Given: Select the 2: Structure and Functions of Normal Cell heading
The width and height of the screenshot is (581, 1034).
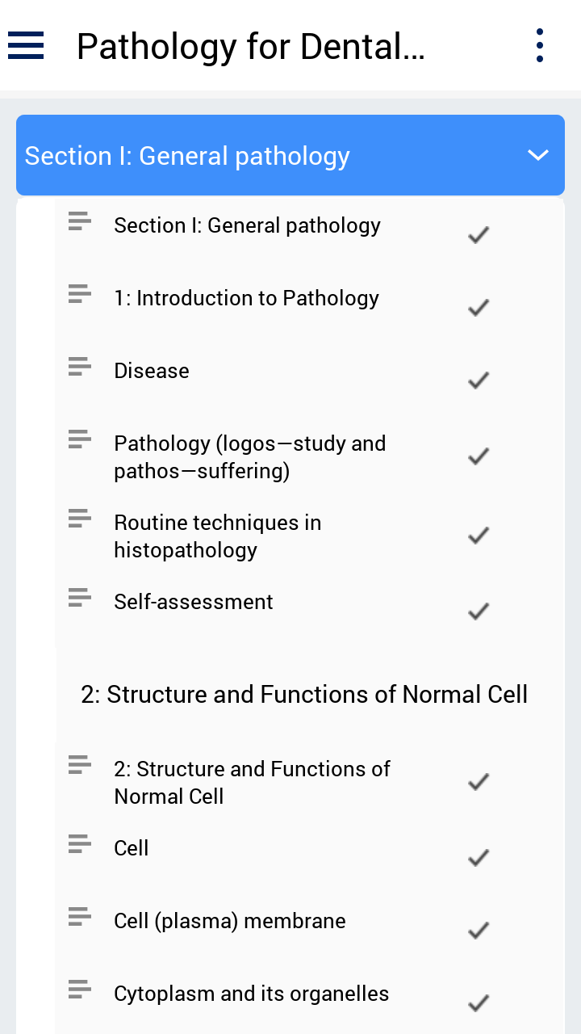Looking at the screenshot, I should click(x=304, y=695).
